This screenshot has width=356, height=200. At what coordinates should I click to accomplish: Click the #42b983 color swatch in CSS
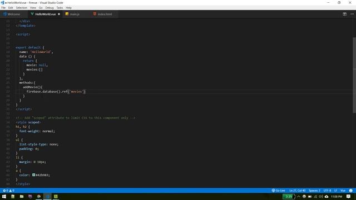[x=33, y=175]
